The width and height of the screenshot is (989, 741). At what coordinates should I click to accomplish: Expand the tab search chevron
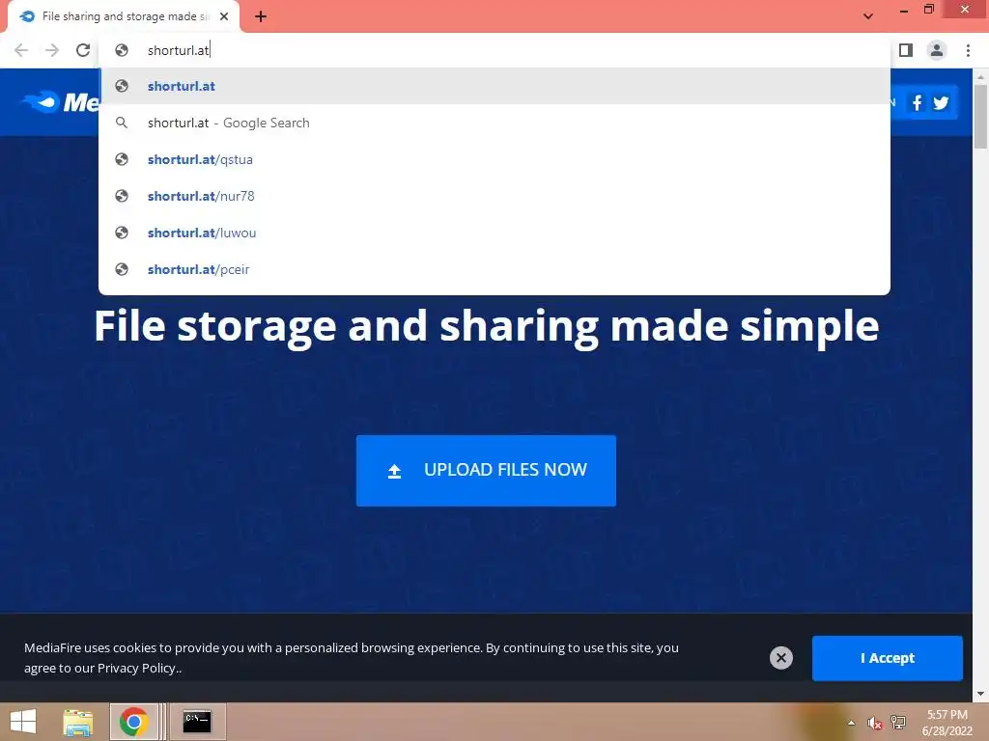tap(868, 16)
